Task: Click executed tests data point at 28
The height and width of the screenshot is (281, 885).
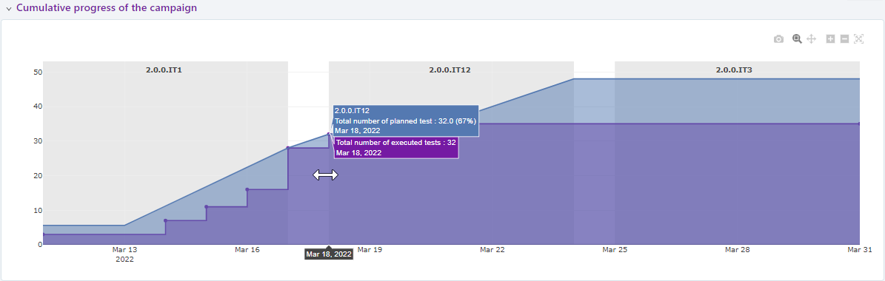Action: [288, 148]
